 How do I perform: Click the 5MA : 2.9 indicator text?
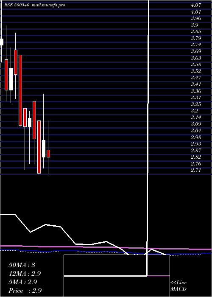coord(23,282)
